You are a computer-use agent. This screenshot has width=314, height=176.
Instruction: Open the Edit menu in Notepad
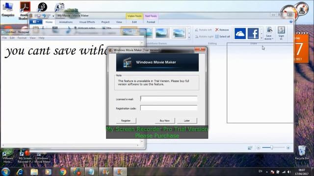tap(12, 38)
